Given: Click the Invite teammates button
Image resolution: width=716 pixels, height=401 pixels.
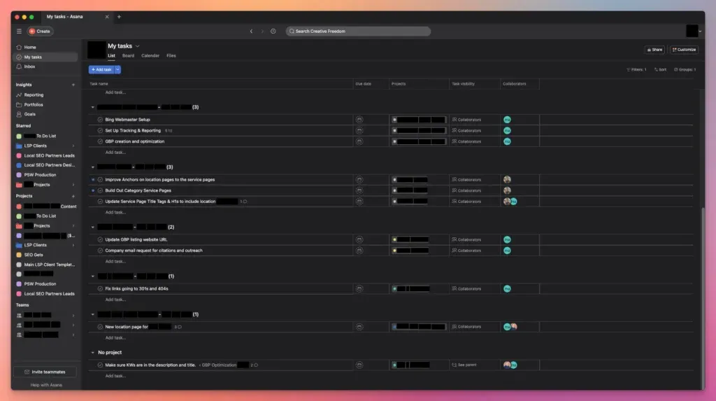Looking at the screenshot, I should (45, 372).
